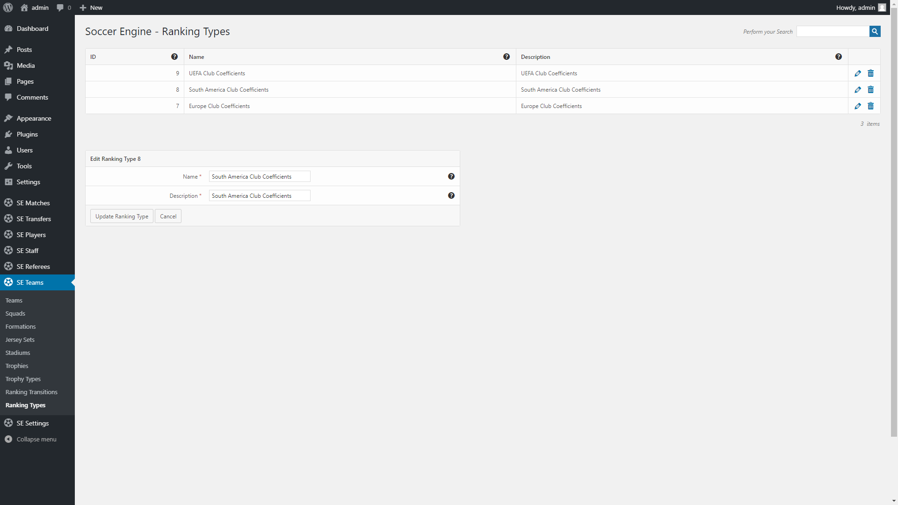Screen dimensions: 898x505
Task: Click the WordPress logo icon
Action: pos(8,7)
